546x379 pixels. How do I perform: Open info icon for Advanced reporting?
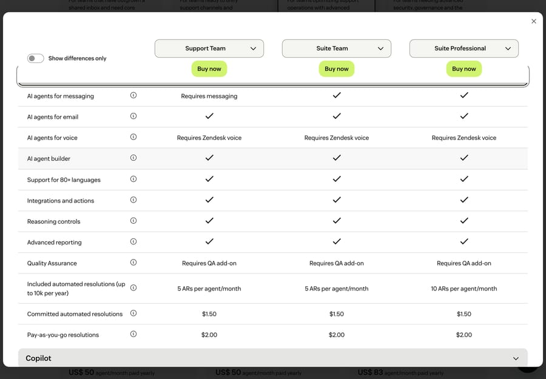[133, 241]
